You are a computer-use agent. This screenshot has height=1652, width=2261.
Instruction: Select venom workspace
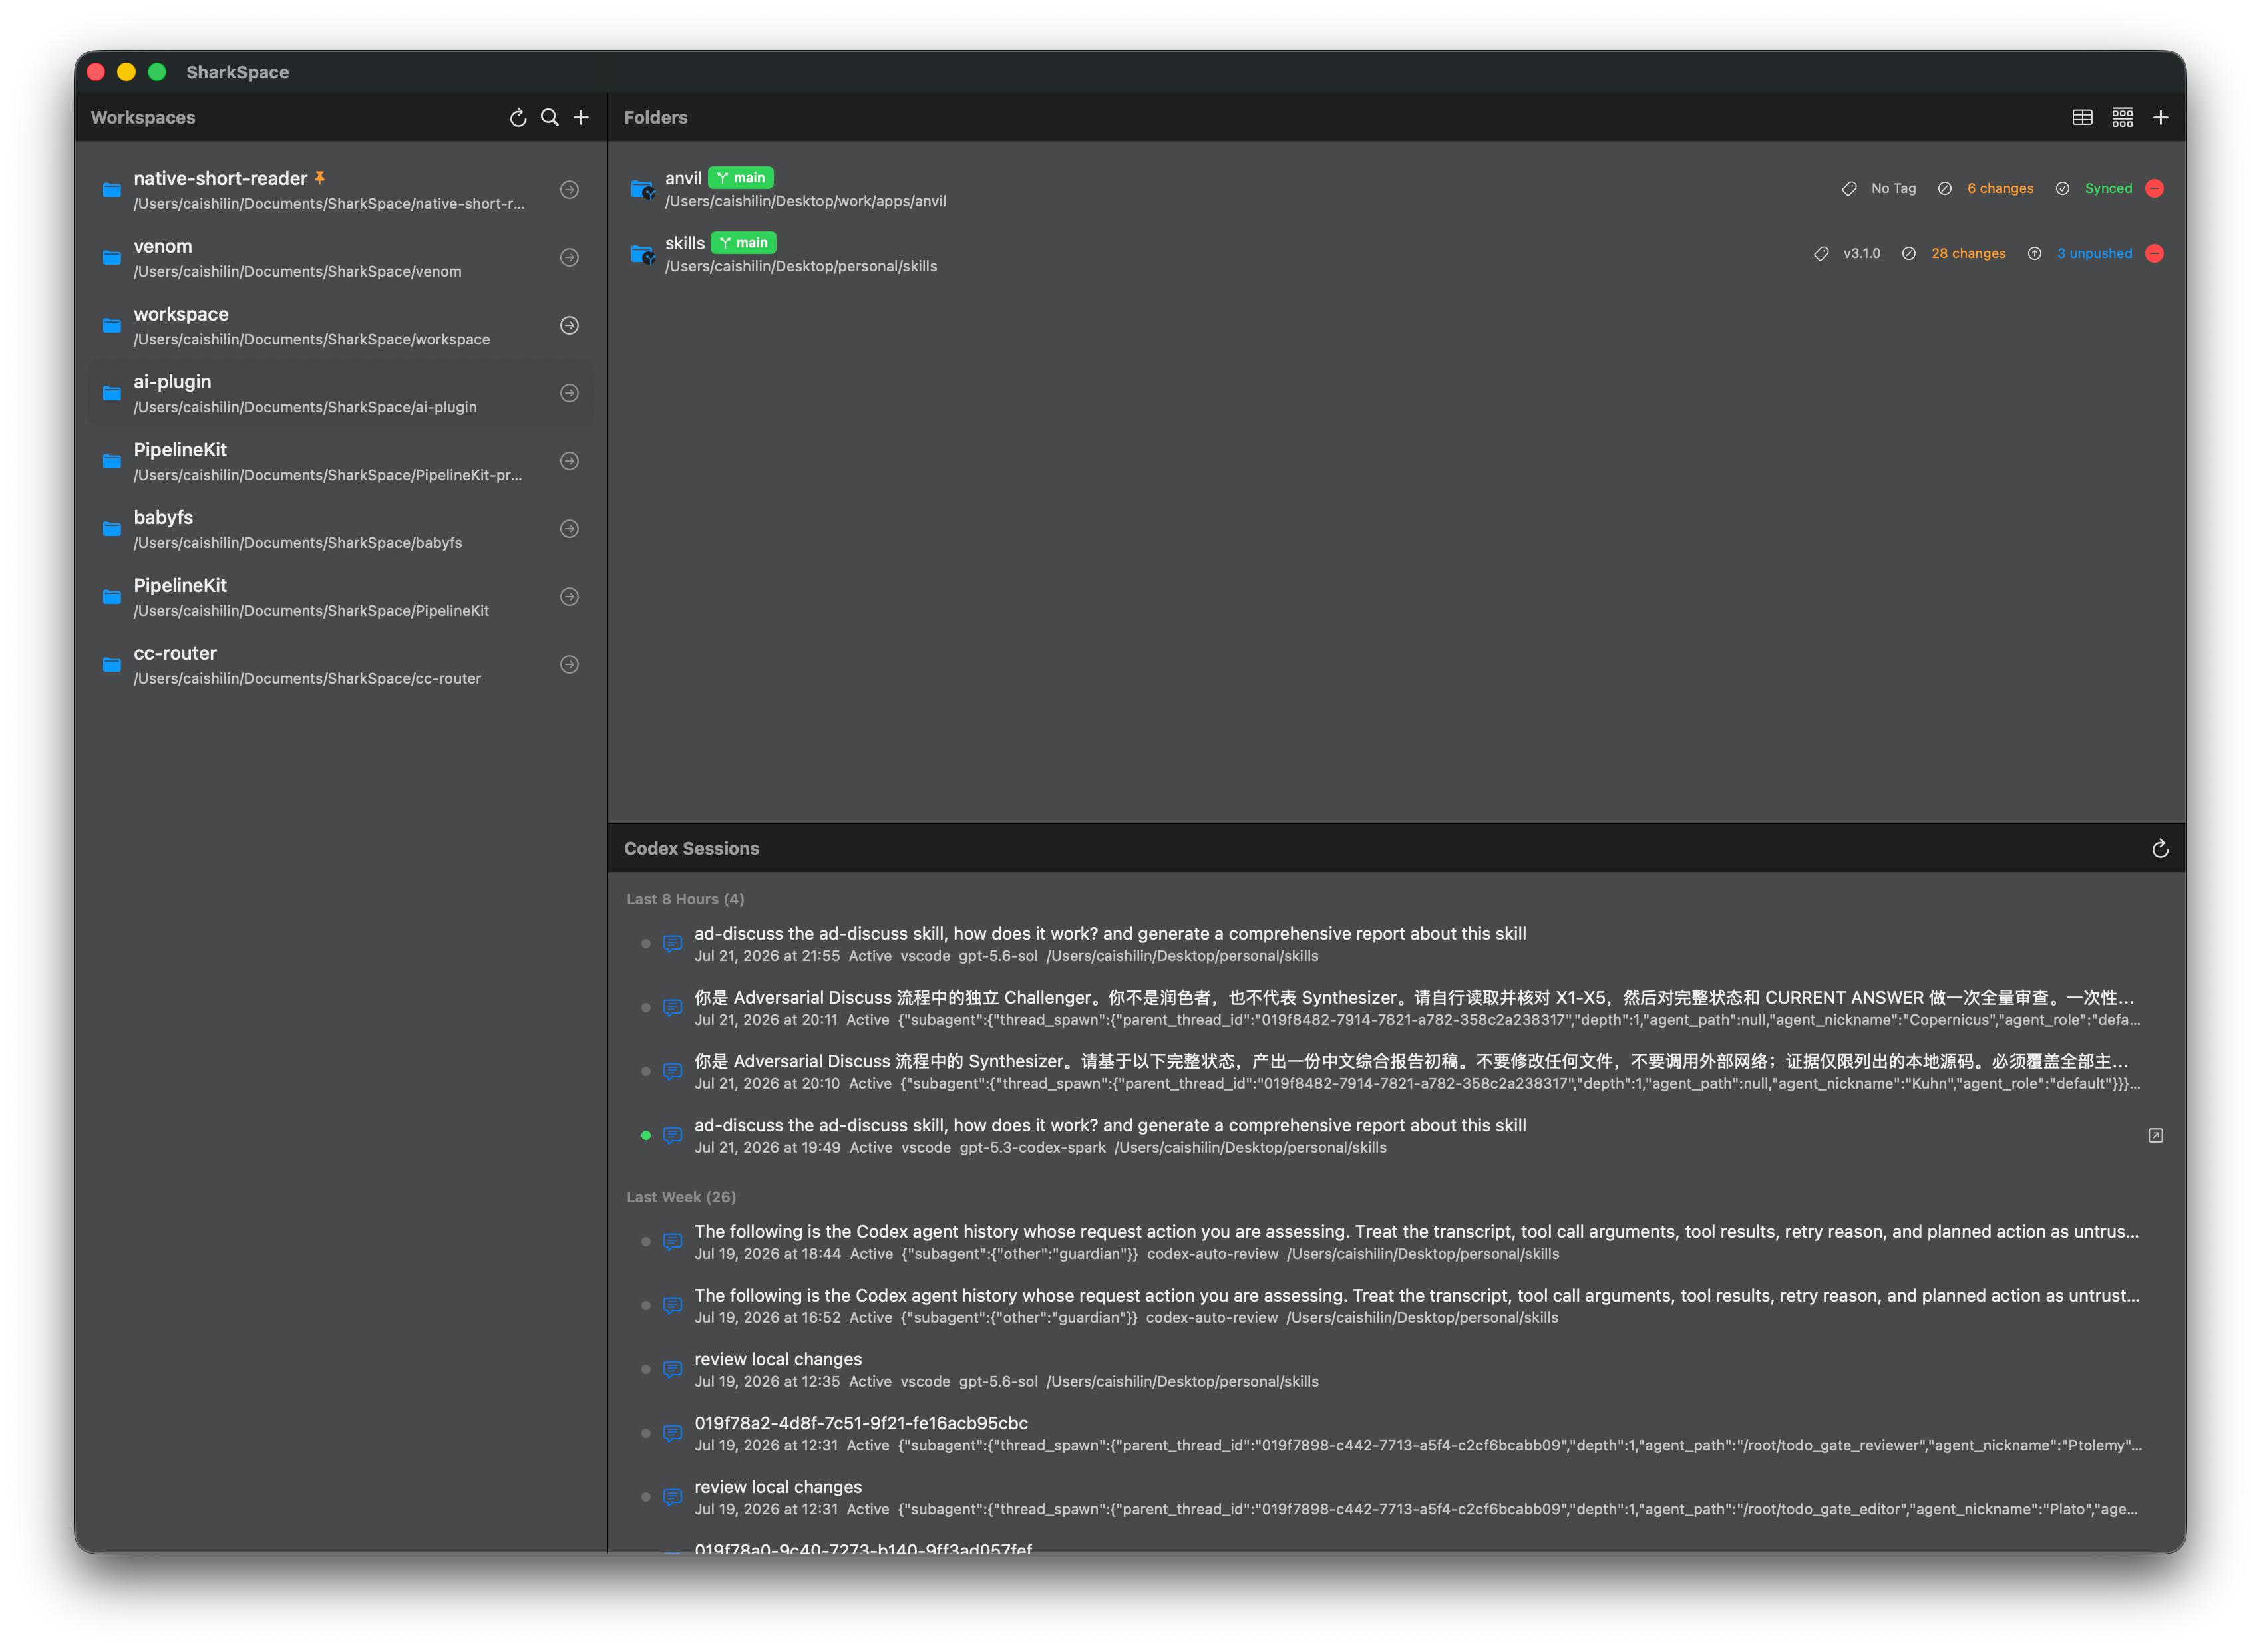click(x=340, y=257)
